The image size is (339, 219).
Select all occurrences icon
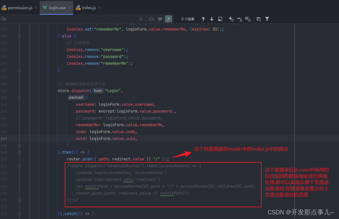pyautogui.click(x=248, y=19)
